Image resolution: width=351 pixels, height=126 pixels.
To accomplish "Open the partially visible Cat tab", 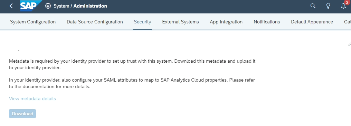I will tap(348, 22).
